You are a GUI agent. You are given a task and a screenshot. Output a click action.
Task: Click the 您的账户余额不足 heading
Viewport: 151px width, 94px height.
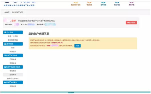39,34
